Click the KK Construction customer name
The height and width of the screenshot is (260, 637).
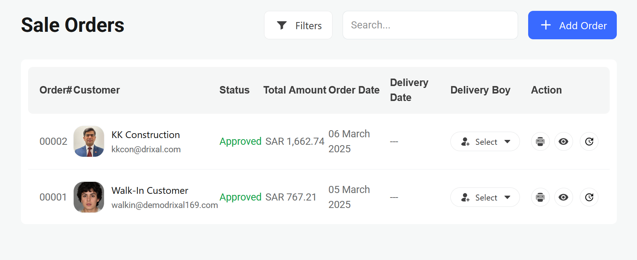pos(146,135)
